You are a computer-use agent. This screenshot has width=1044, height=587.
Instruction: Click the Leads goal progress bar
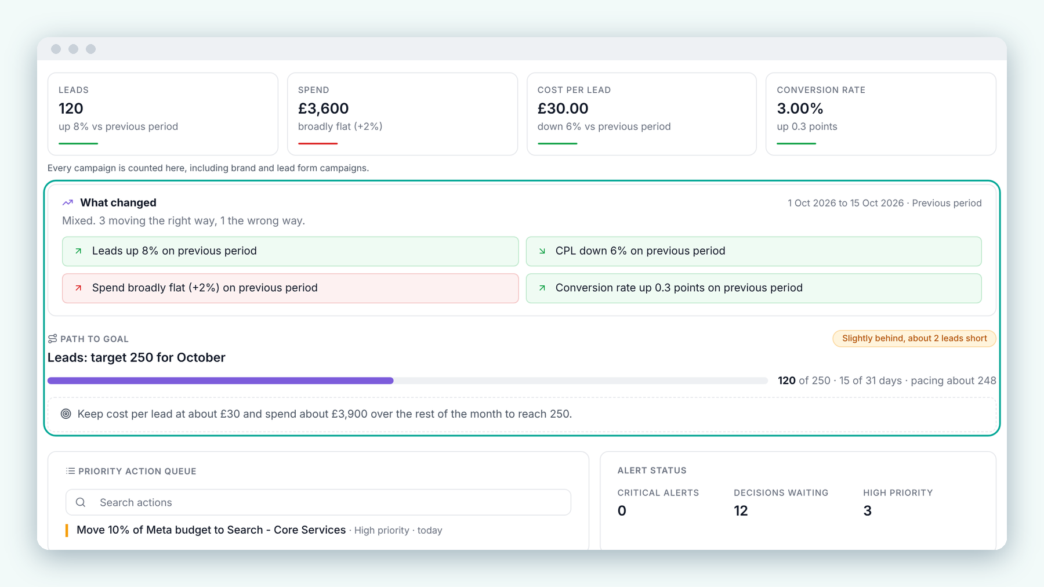[x=408, y=381]
